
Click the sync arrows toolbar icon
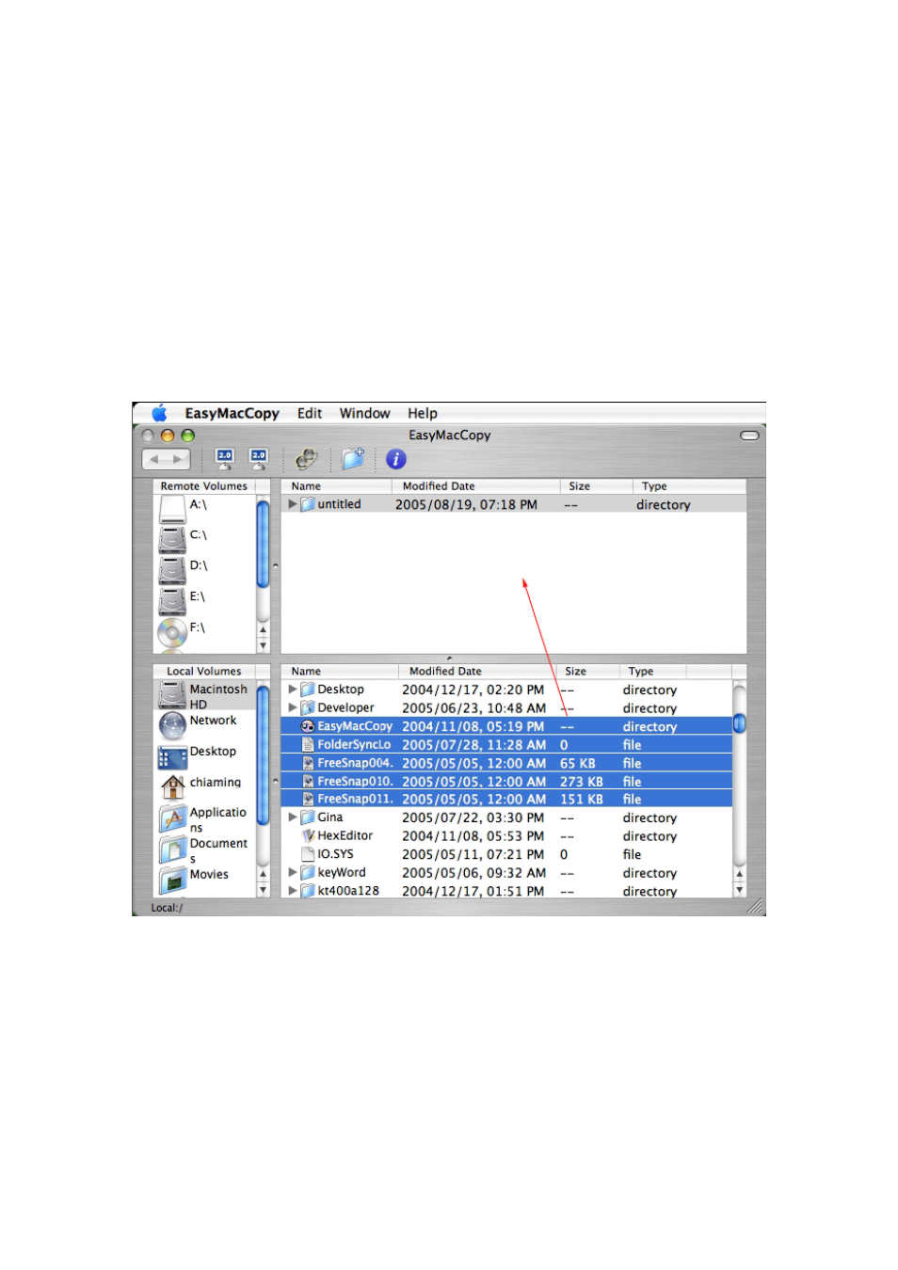[x=306, y=459]
